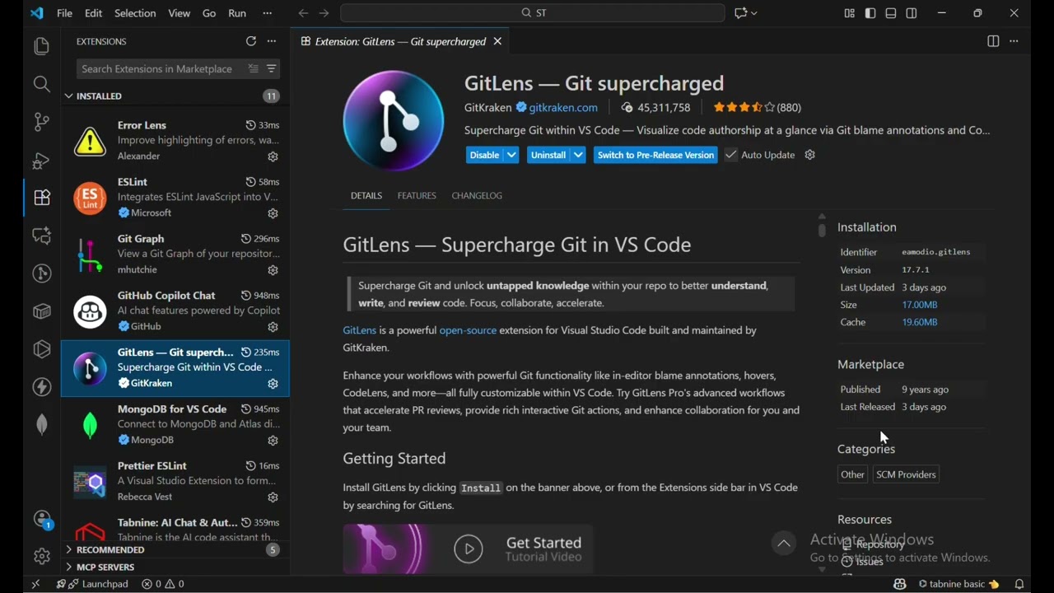
Task: Open the GitLens icon in activity bar
Action: pyautogui.click(x=41, y=274)
